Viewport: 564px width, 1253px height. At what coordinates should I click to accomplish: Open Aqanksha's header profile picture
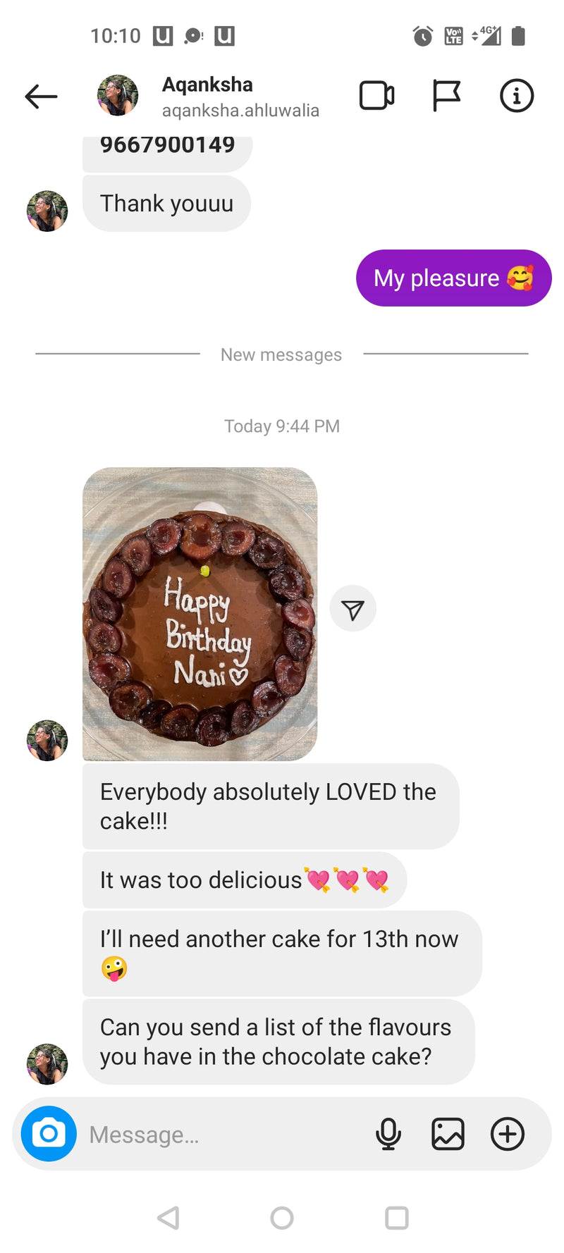pos(118,95)
